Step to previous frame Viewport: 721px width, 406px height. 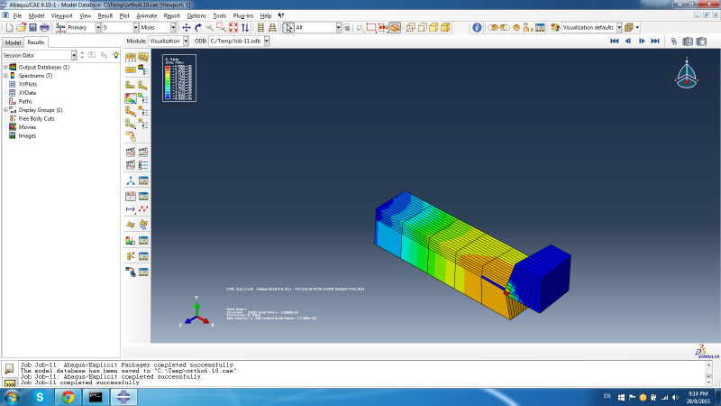tap(628, 41)
